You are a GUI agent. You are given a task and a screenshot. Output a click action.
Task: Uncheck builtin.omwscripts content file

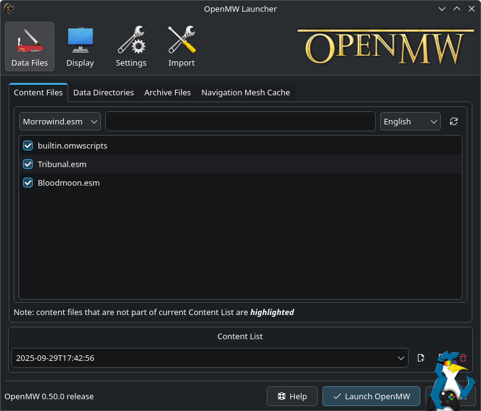pyautogui.click(x=28, y=146)
